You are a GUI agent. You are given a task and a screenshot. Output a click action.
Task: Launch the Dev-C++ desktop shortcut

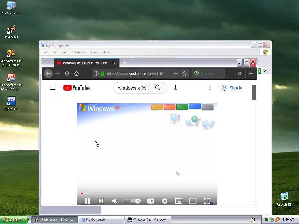[11, 104]
